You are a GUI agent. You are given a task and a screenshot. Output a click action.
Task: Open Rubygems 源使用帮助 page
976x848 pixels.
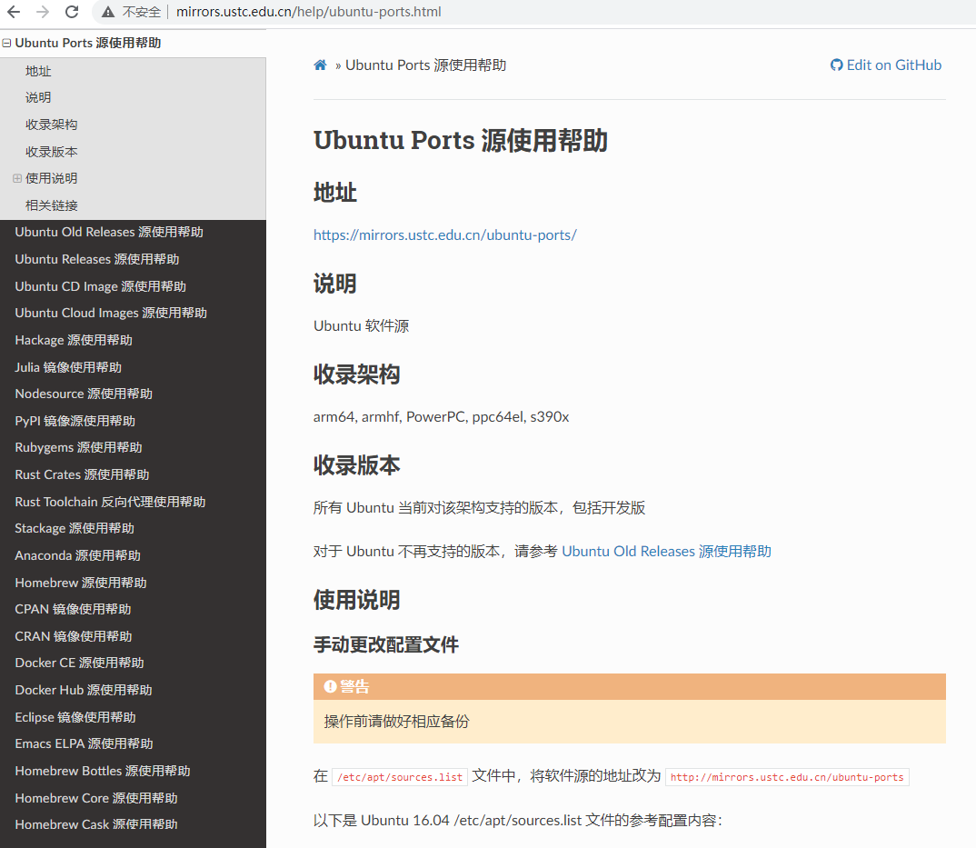(x=78, y=448)
